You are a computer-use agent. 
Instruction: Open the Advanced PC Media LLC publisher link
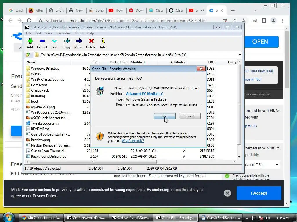[x=144, y=94]
